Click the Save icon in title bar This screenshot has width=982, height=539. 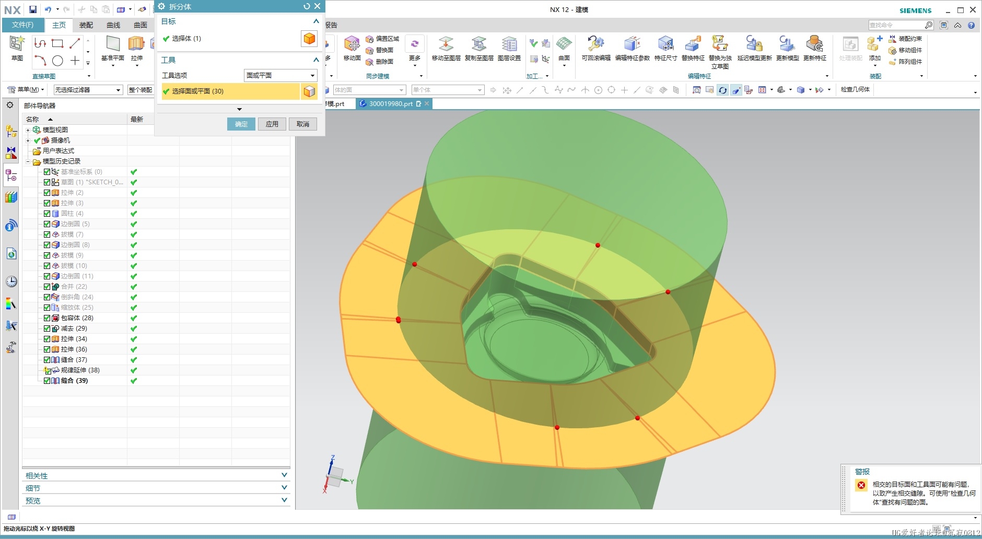point(33,9)
